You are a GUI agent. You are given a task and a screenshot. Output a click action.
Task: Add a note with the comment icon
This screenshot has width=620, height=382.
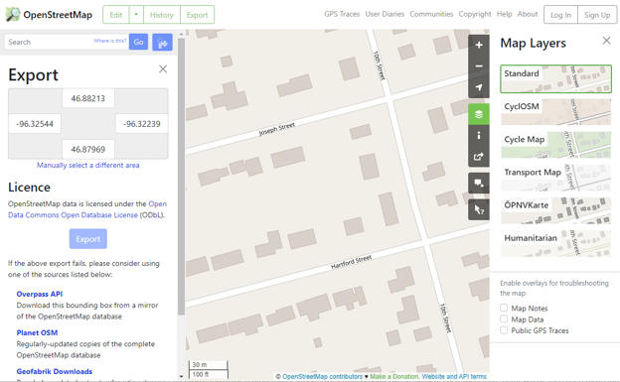point(479,184)
